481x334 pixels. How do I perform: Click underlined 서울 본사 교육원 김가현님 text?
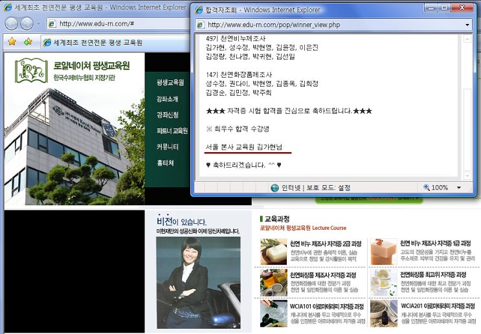point(244,147)
